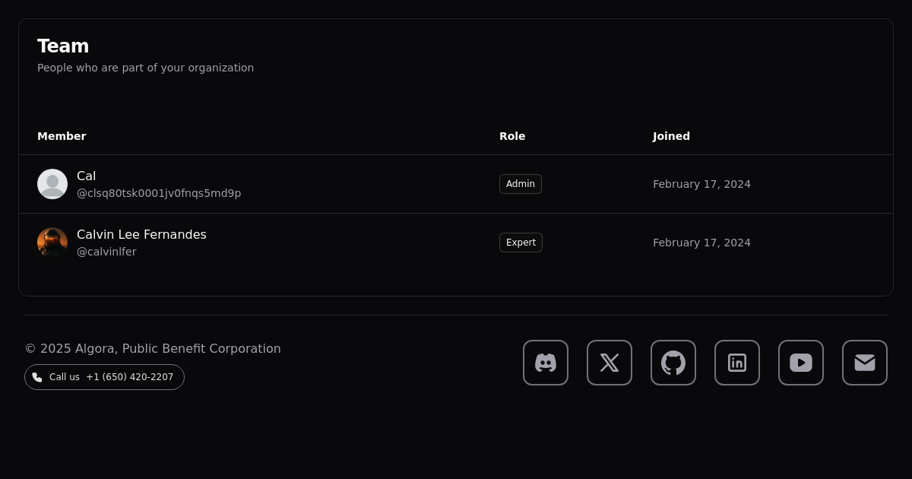Visit the X (Twitter) profile icon
Screen dimensions: 912x479
pyautogui.click(x=610, y=363)
